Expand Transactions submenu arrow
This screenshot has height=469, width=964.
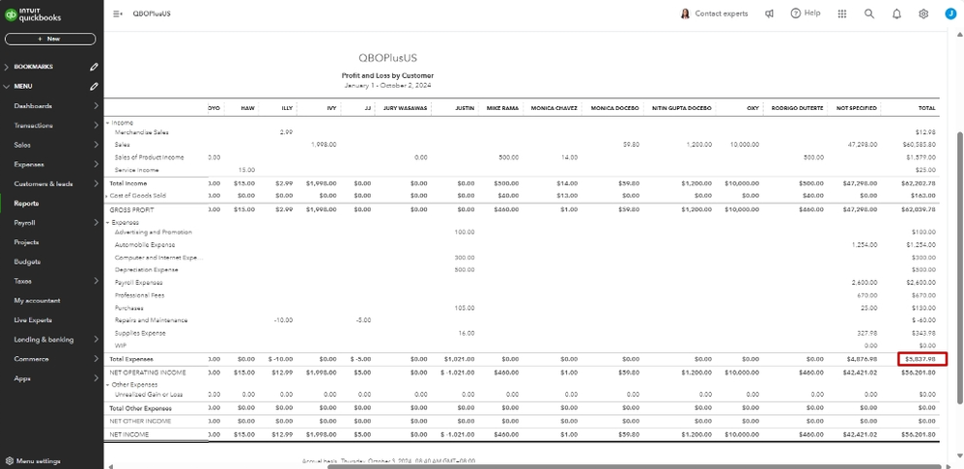[x=96, y=125]
